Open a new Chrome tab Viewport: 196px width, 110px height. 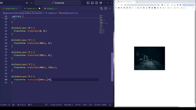point(137,2)
